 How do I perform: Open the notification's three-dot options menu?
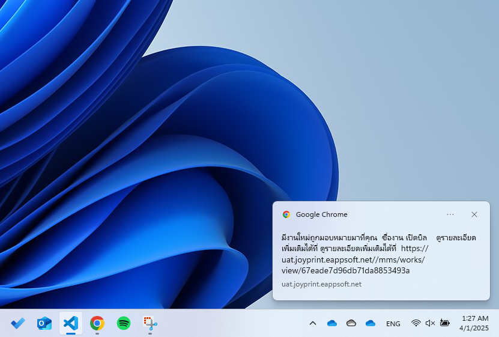pos(450,214)
